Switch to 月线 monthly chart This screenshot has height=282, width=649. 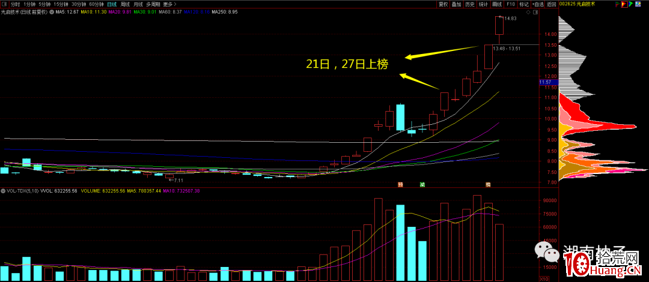[138, 4]
